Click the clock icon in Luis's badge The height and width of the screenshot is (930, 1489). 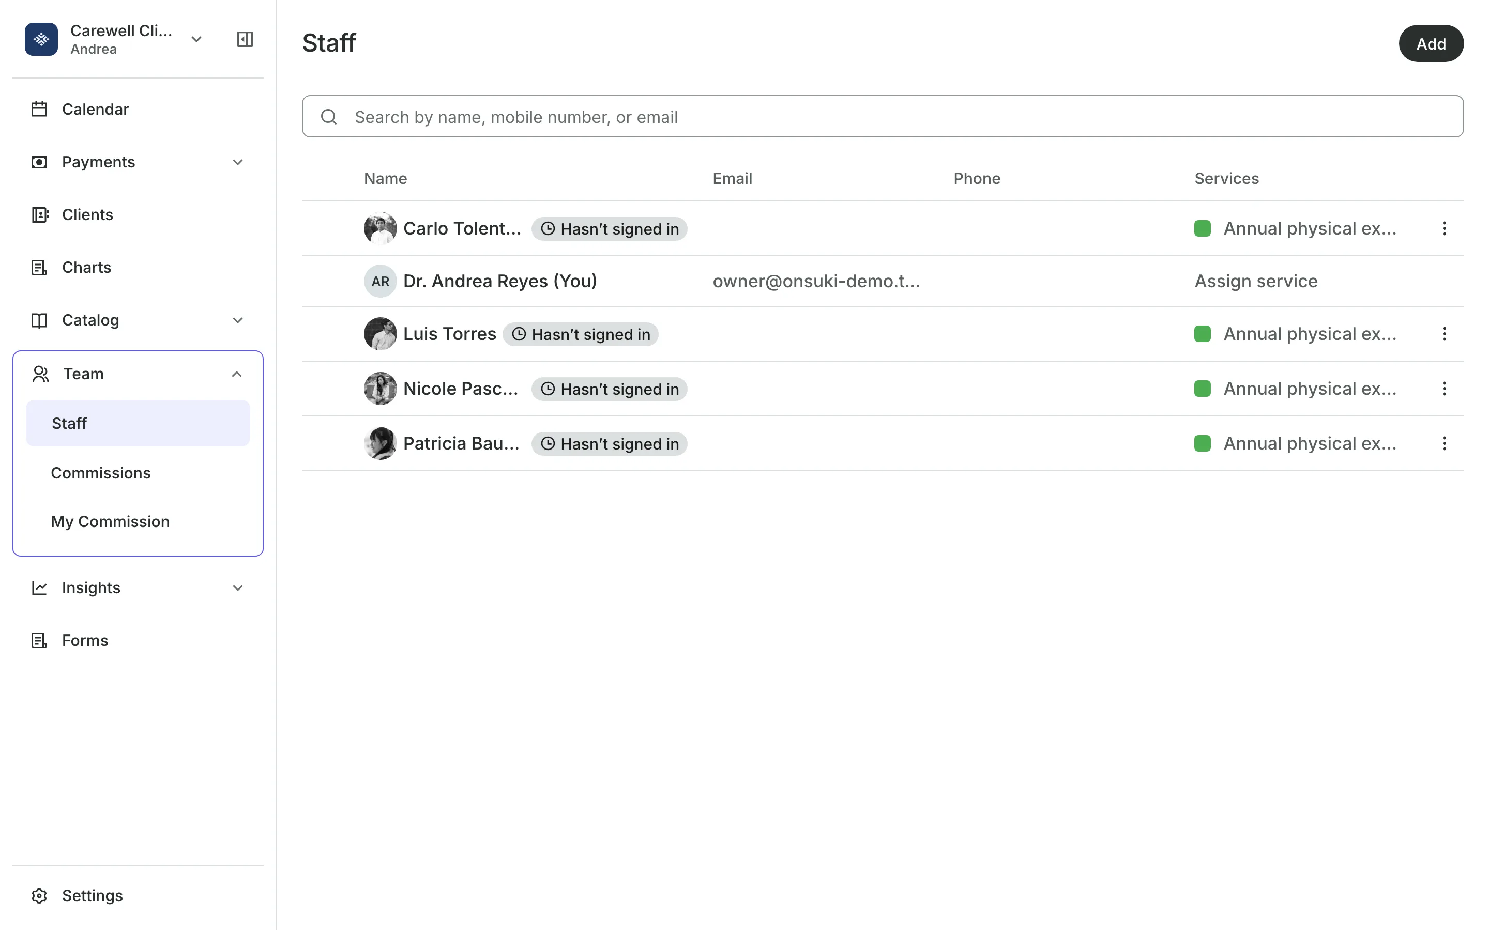click(519, 334)
